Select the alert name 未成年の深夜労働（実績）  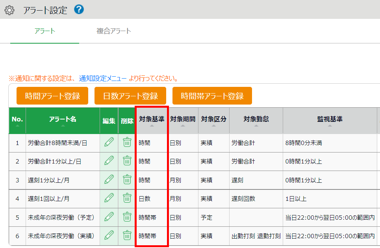pos(61,236)
